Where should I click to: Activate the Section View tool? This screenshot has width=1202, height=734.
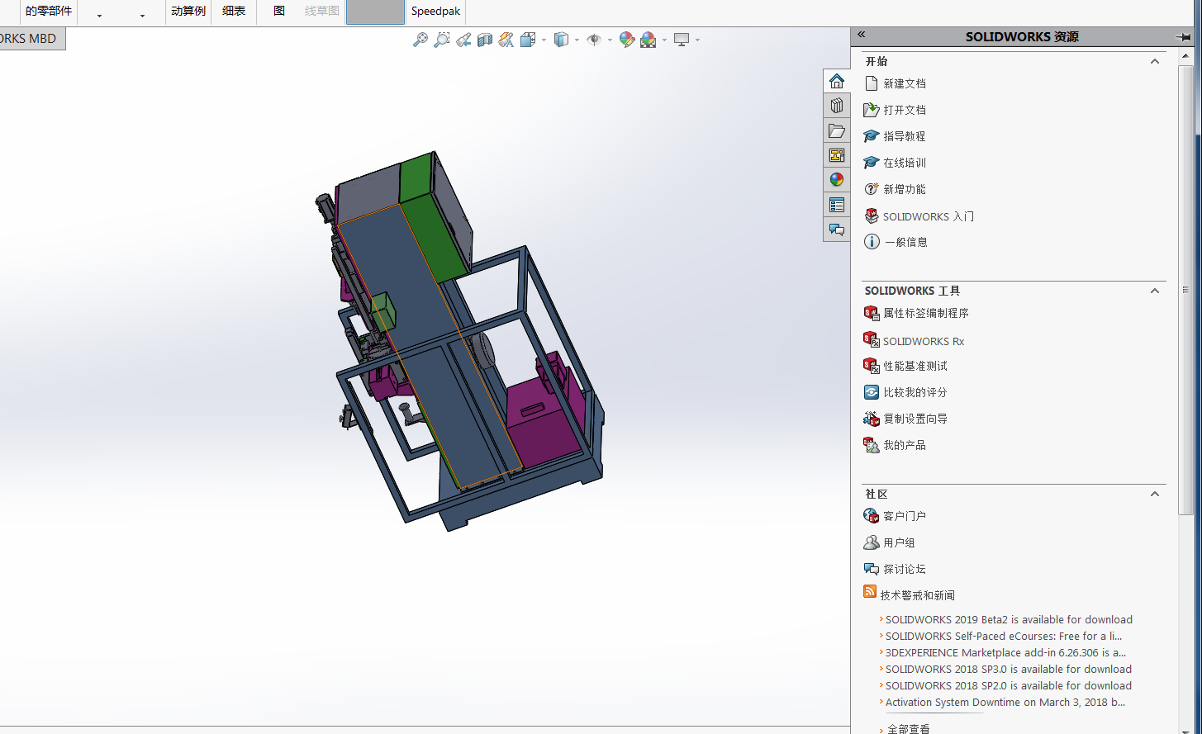coord(485,40)
